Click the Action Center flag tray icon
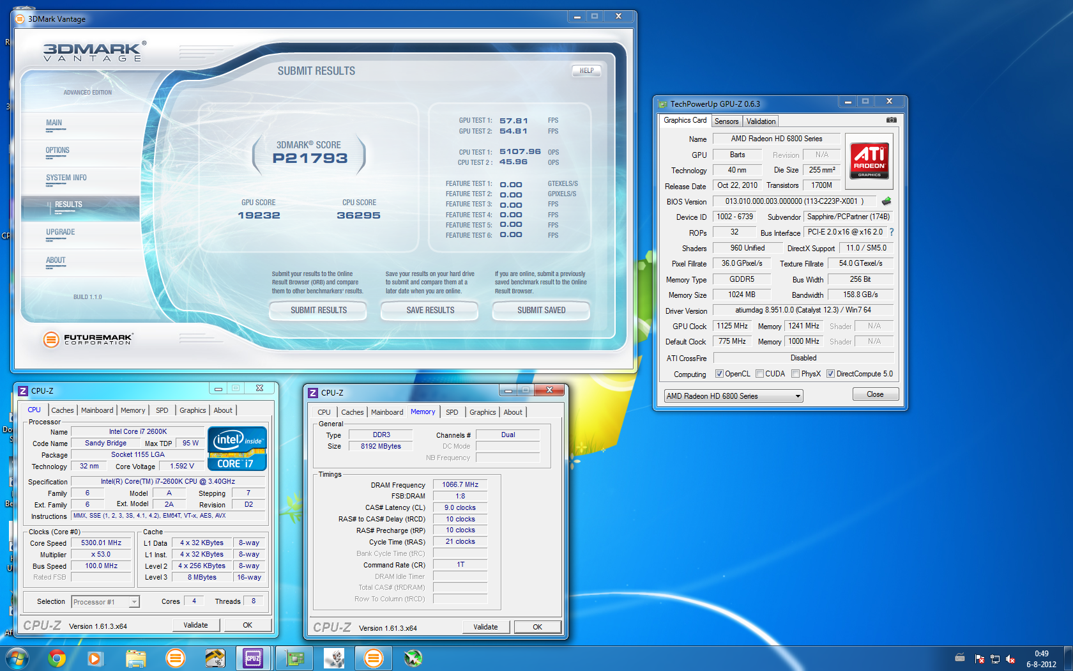1073x671 pixels. pyautogui.click(x=980, y=659)
